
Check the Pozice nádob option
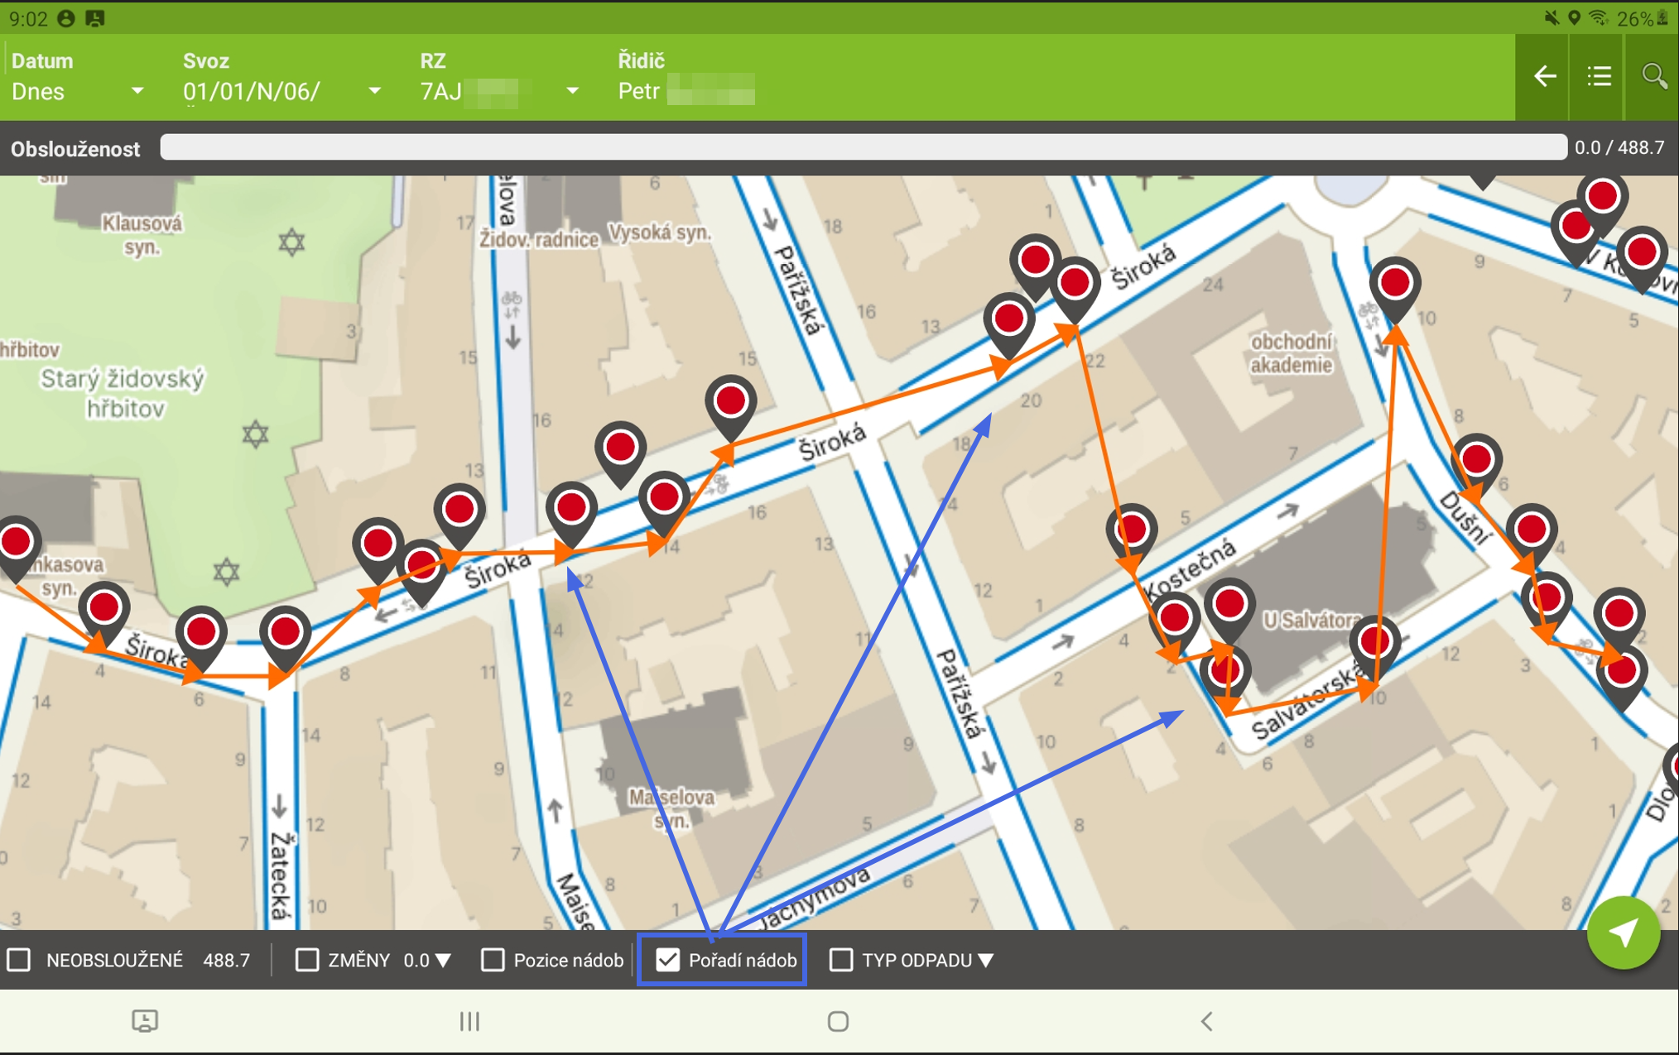[x=493, y=960]
